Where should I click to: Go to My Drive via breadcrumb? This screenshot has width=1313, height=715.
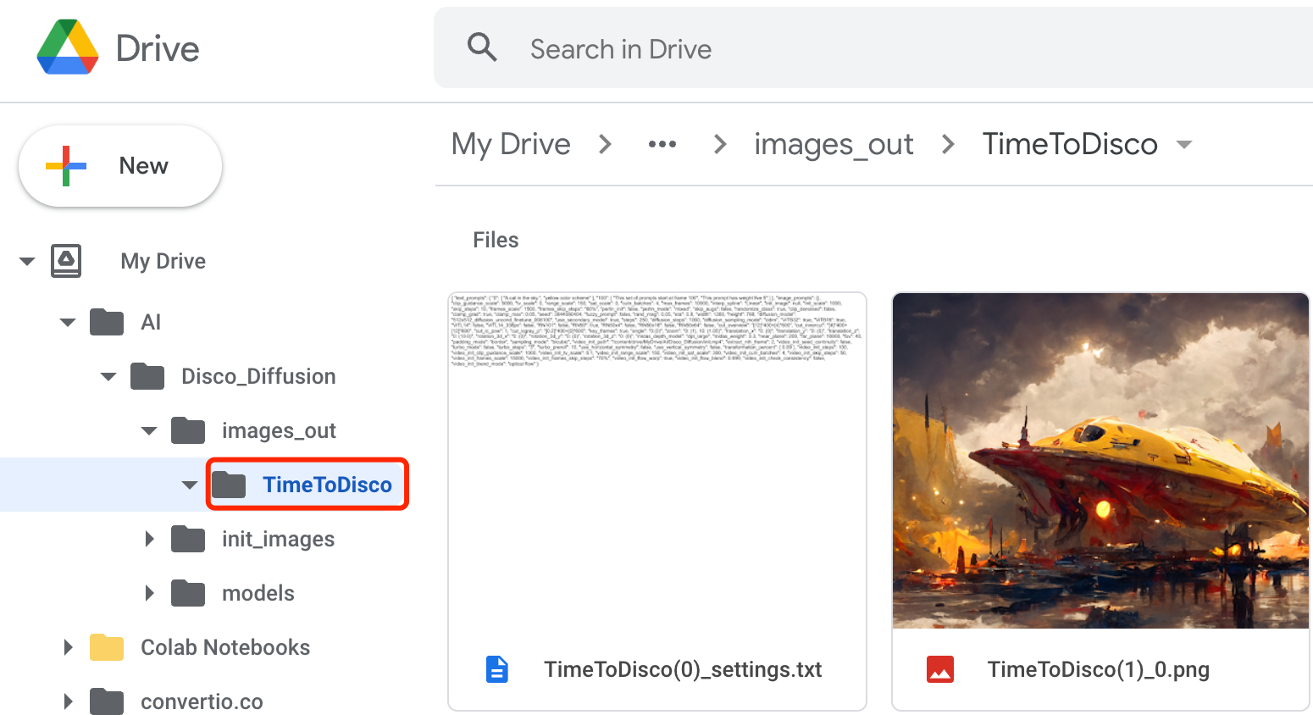[510, 144]
